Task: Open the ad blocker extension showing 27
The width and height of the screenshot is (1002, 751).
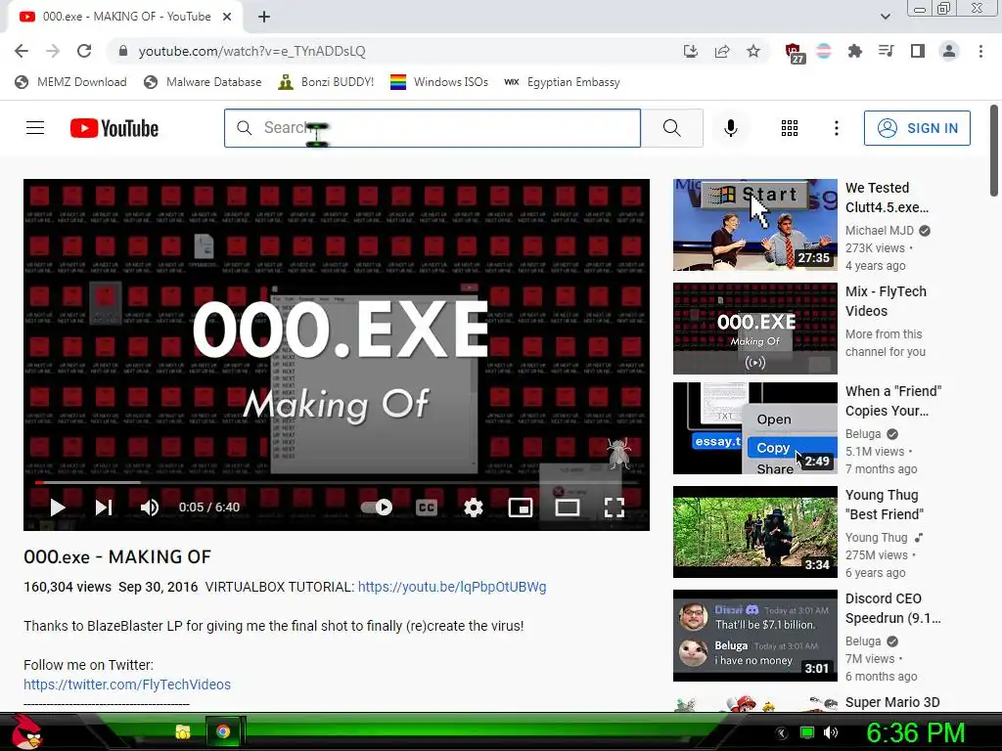Action: [794, 53]
